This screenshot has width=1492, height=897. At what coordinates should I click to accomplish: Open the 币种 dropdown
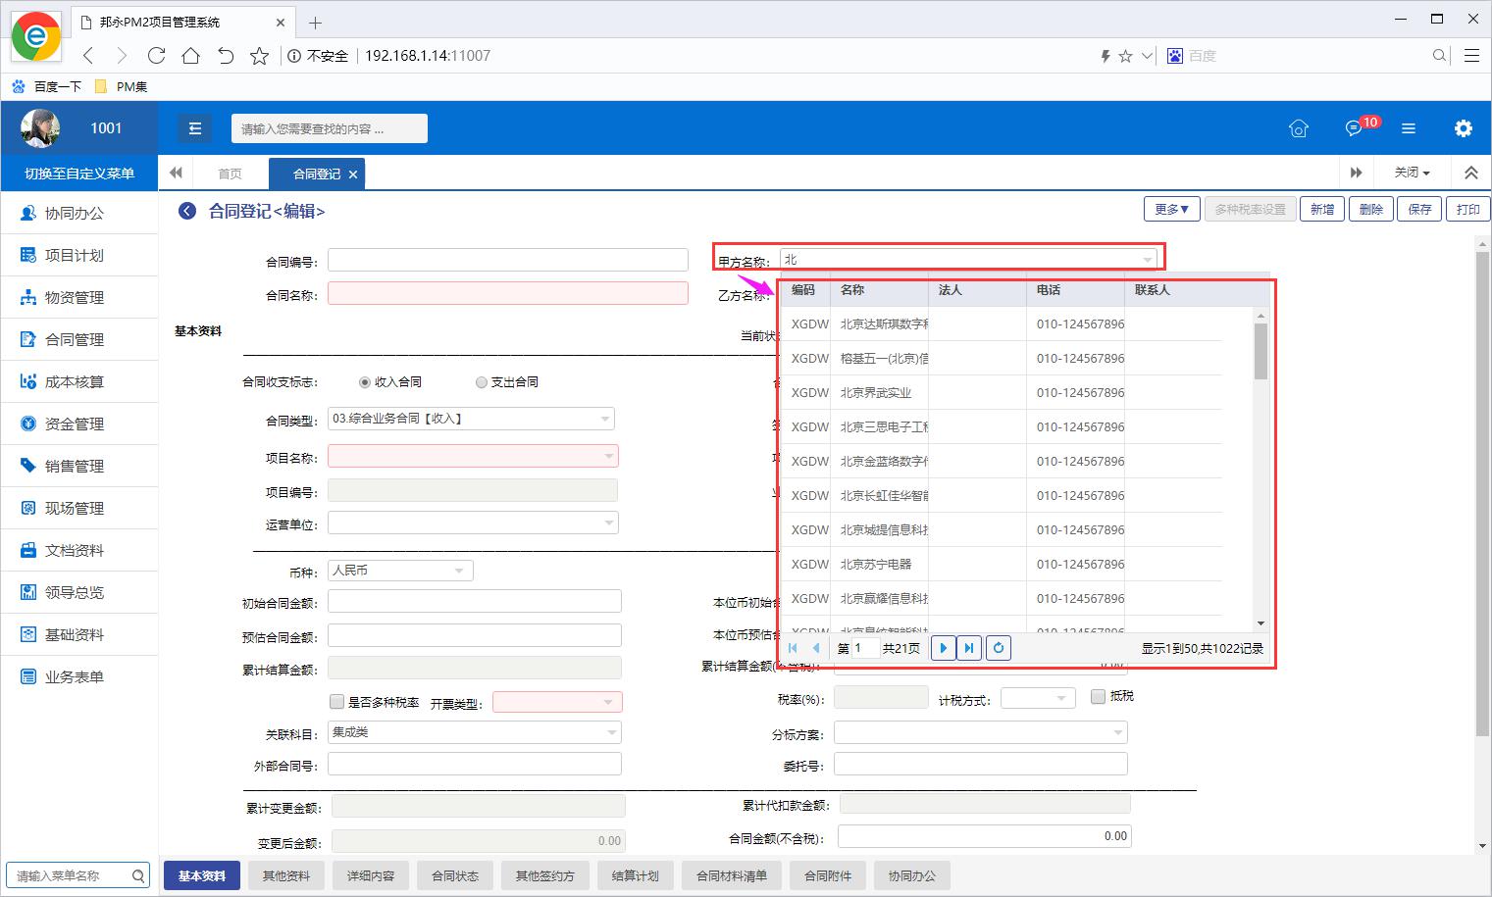(x=459, y=571)
